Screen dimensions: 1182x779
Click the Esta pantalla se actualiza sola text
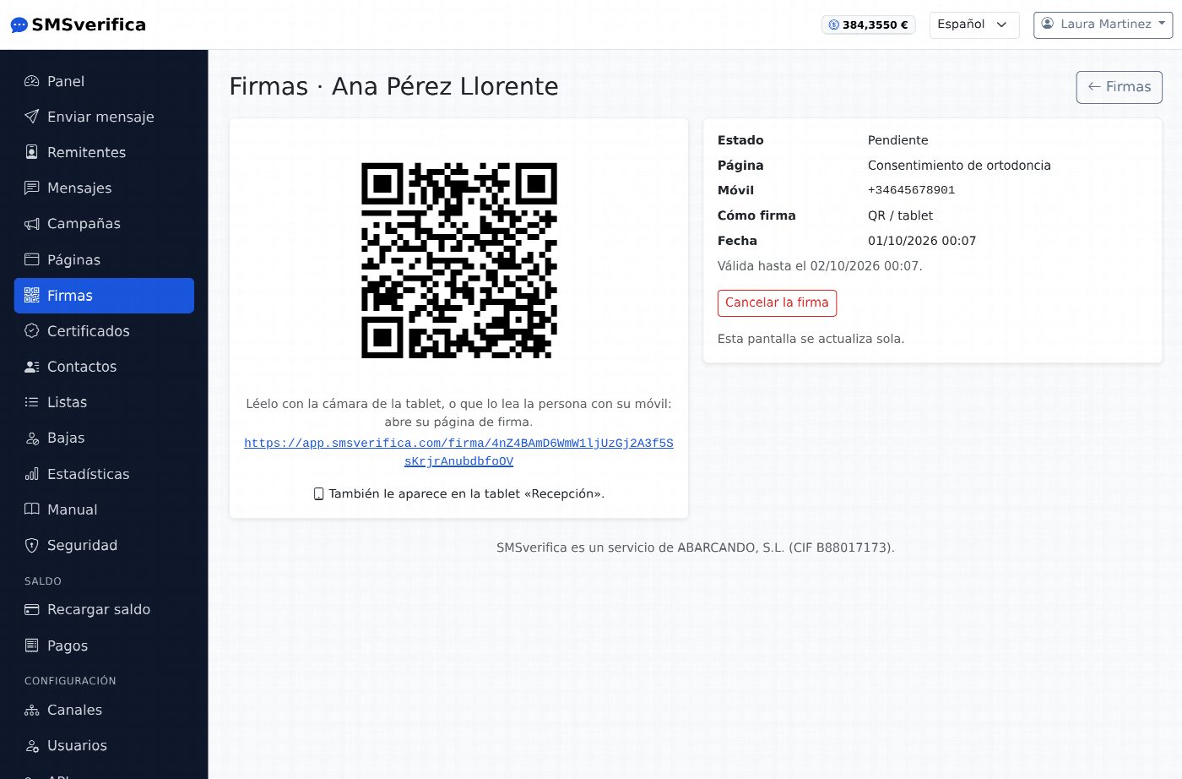(x=811, y=339)
